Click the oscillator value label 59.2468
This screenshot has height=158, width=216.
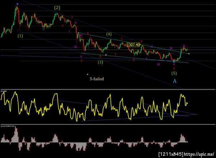pos(3,91)
